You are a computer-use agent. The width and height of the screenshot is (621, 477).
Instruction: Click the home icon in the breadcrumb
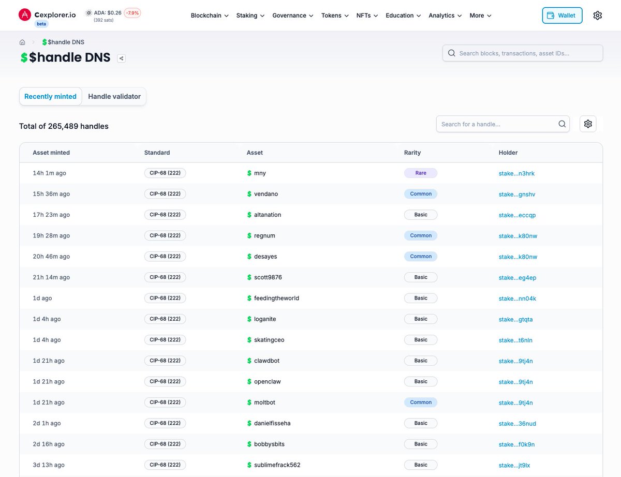pos(22,42)
